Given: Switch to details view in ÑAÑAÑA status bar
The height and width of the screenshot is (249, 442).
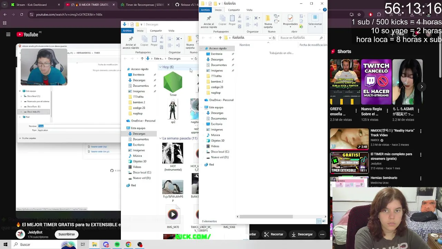Looking at the screenshot, I should tap(319, 221).
